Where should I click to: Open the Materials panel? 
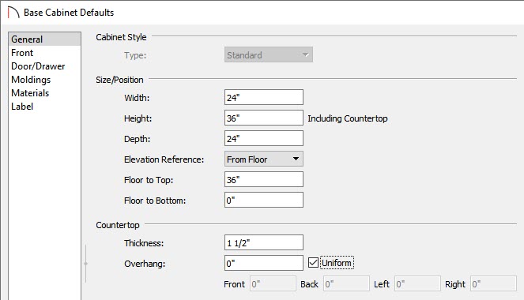[x=30, y=93]
